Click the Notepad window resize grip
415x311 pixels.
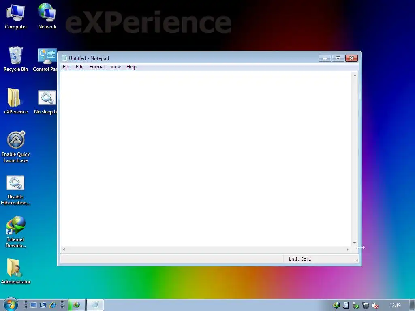[356, 261]
